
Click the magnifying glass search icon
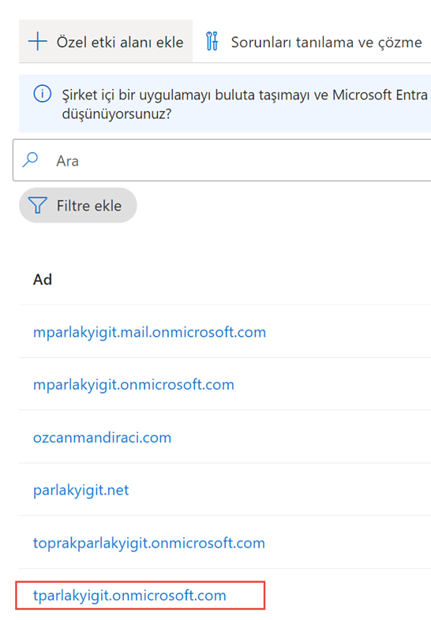coord(30,160)
